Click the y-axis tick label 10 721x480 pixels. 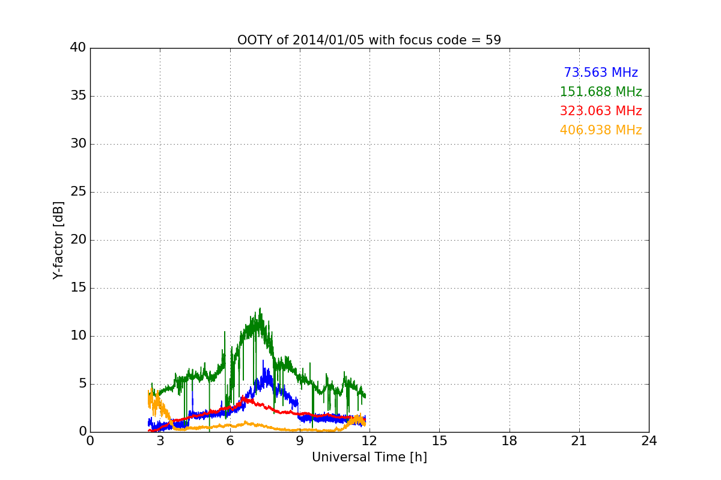pos(78,336)
